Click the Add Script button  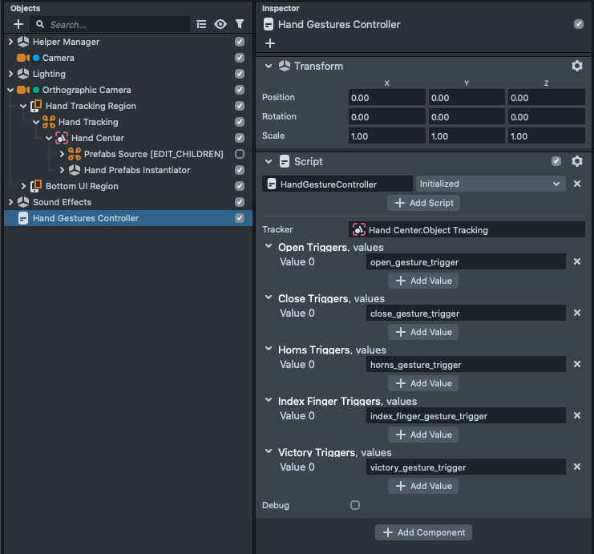[423, 203]
